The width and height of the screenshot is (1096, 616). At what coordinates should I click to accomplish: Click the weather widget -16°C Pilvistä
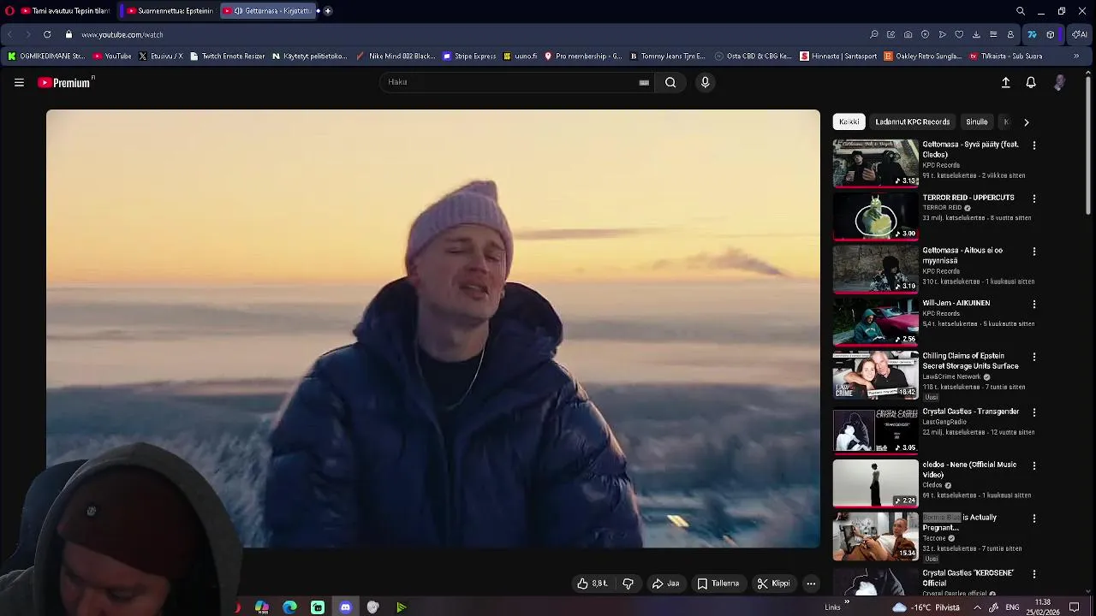pos(926,607)
